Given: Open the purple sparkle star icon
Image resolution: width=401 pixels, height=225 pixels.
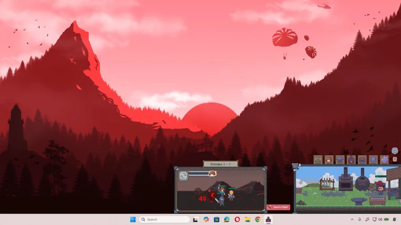Looking at the screenshot, I should (x=384, y=160).
